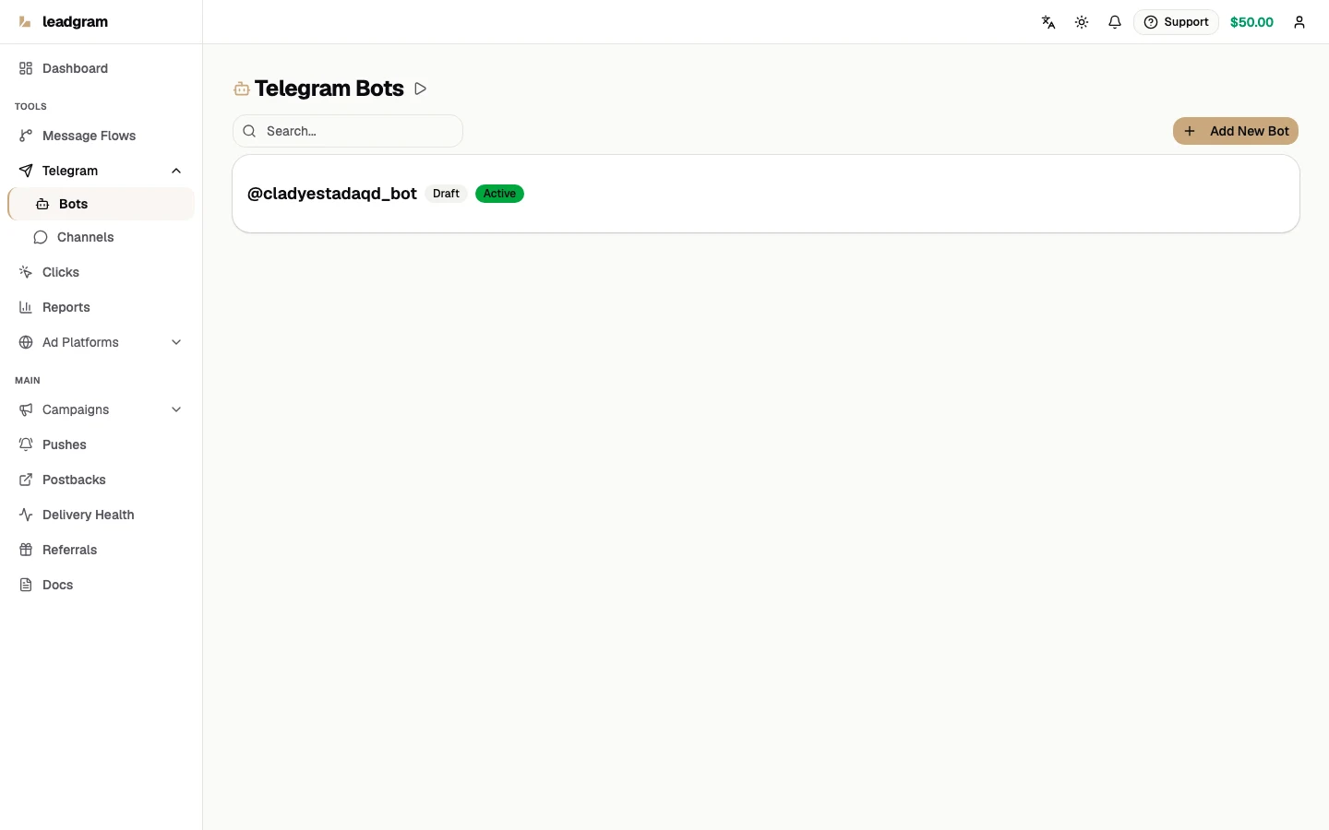Screen dimensions: 1329x830
Task: Click the Ad Platforms globe icon
Action: (26, 342)
